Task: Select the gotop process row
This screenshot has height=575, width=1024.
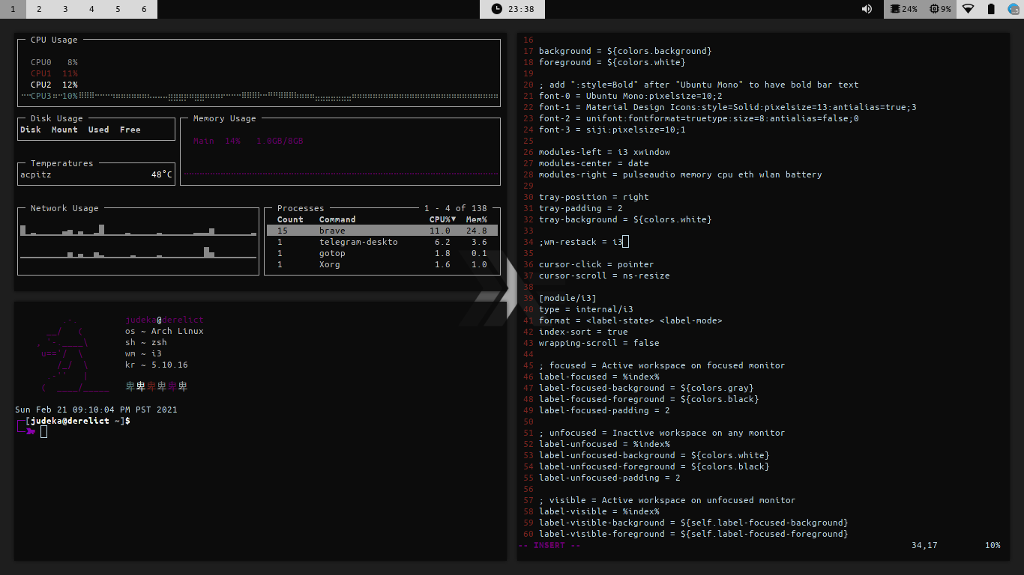Action: (382, 253)
